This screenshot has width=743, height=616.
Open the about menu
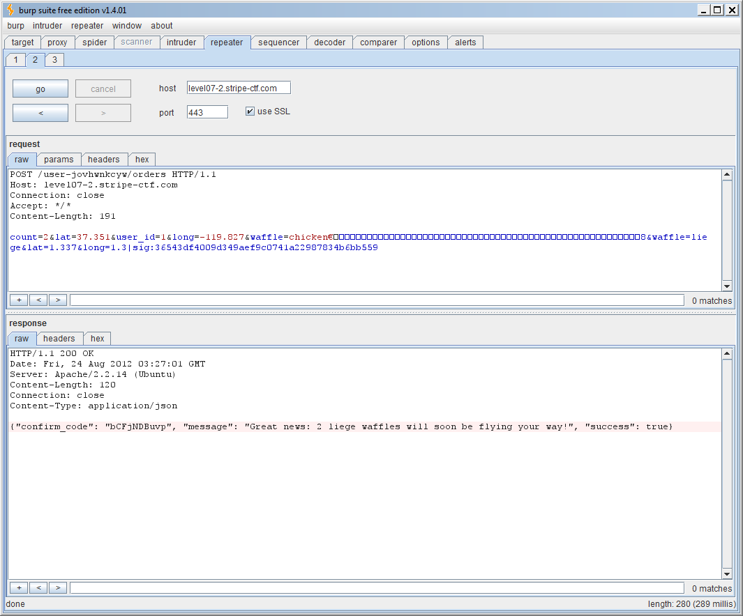click(x=162, y=26)
